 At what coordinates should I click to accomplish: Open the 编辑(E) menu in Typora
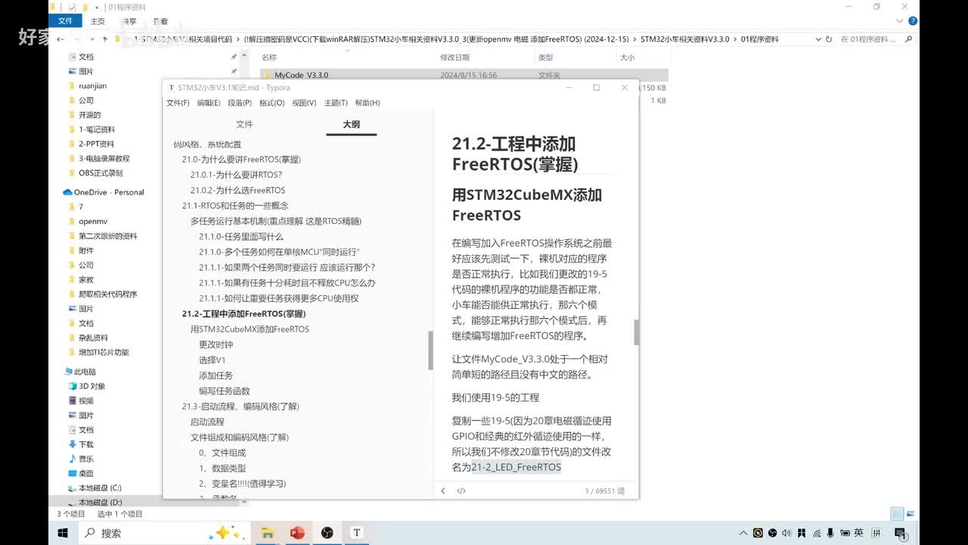point(209,103)
